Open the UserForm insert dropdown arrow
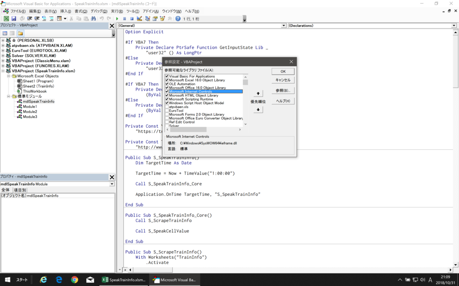Screen dimensions: 459x286 pyautogui.click(x=65, y=19)
